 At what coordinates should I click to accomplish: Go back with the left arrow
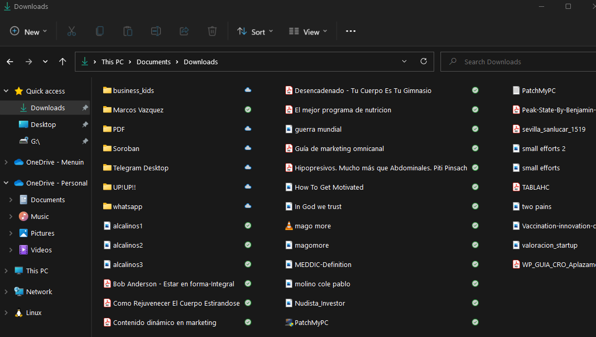pos(10,62)
